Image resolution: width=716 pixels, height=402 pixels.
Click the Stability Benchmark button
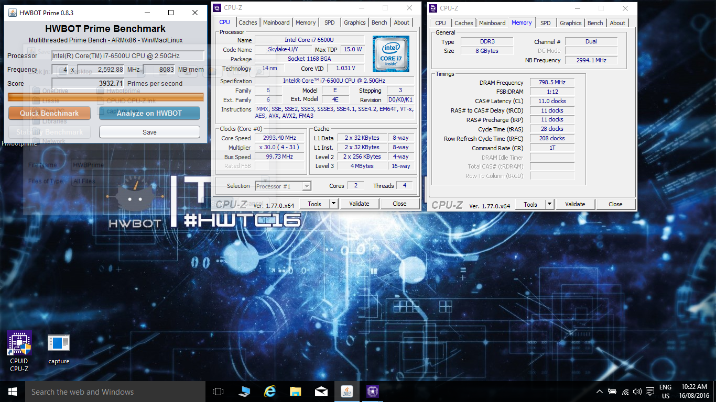click(49, 132)
